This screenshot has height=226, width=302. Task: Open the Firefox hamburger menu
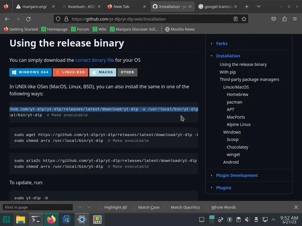coord(295,19)
